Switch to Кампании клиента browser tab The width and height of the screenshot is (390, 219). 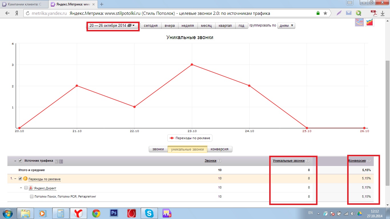click(24, 4)
